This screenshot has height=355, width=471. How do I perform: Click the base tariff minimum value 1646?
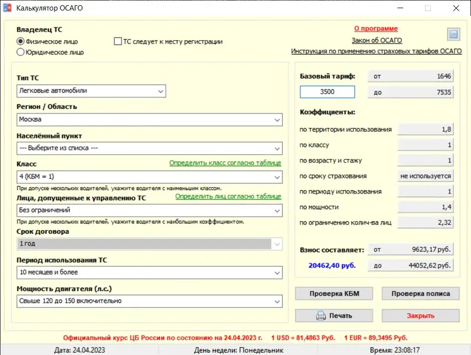coord(410,77)
